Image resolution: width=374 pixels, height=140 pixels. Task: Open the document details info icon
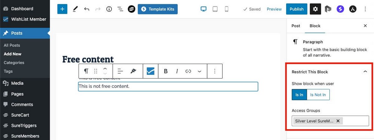[109, 9]
